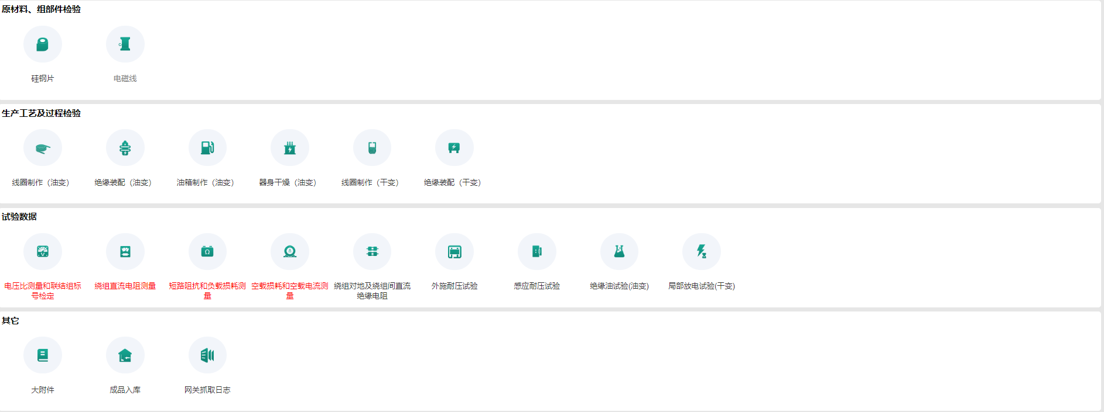Image resolution: width=1104 pixels, height=412 pixels.
Task: Open 线圈制作（干变） icon
Action: click(x=372, y=148)
